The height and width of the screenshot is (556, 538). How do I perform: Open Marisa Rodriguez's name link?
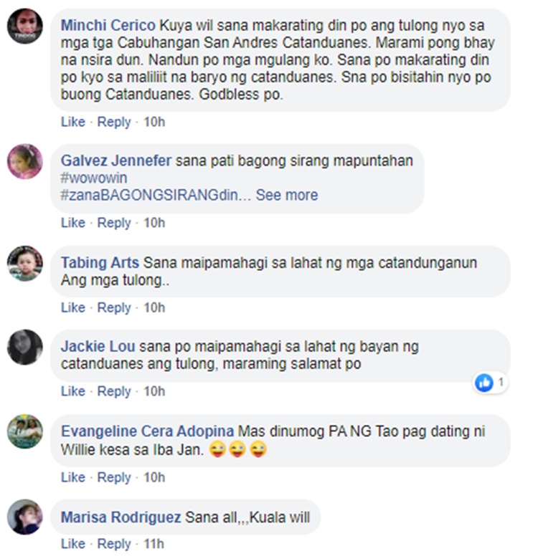(x=121, y=517)
